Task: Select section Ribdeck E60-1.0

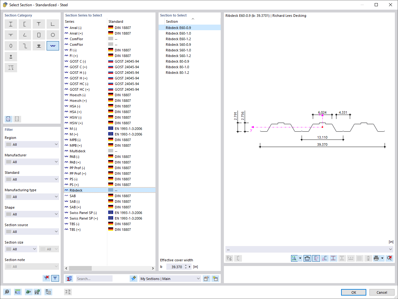Action: 190,33
